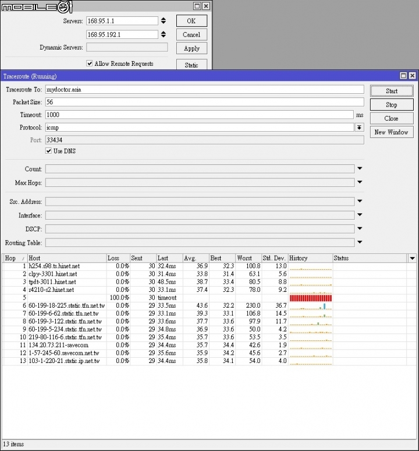Sort table by Best column
The width and height of the screenshot is (419, 451).
point(222,258)
